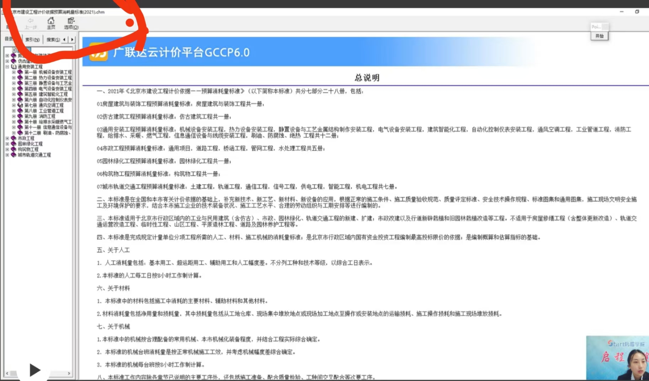The width and height of the screenshot is (649, 381).
Task: Click book icon of 第二册 热力设备安装工程
Action: [20, 78]
